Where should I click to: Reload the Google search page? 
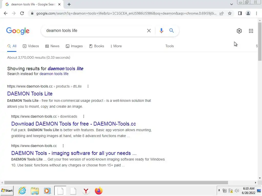(22, 13)
